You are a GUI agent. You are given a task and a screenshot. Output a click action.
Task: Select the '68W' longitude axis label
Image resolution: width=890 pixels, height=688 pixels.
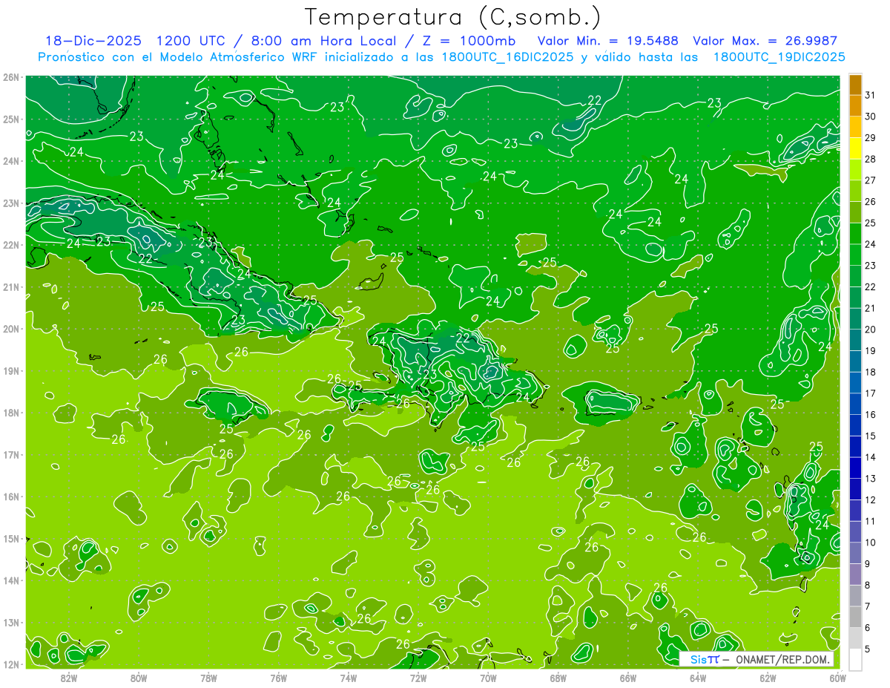tap(558, 678)
